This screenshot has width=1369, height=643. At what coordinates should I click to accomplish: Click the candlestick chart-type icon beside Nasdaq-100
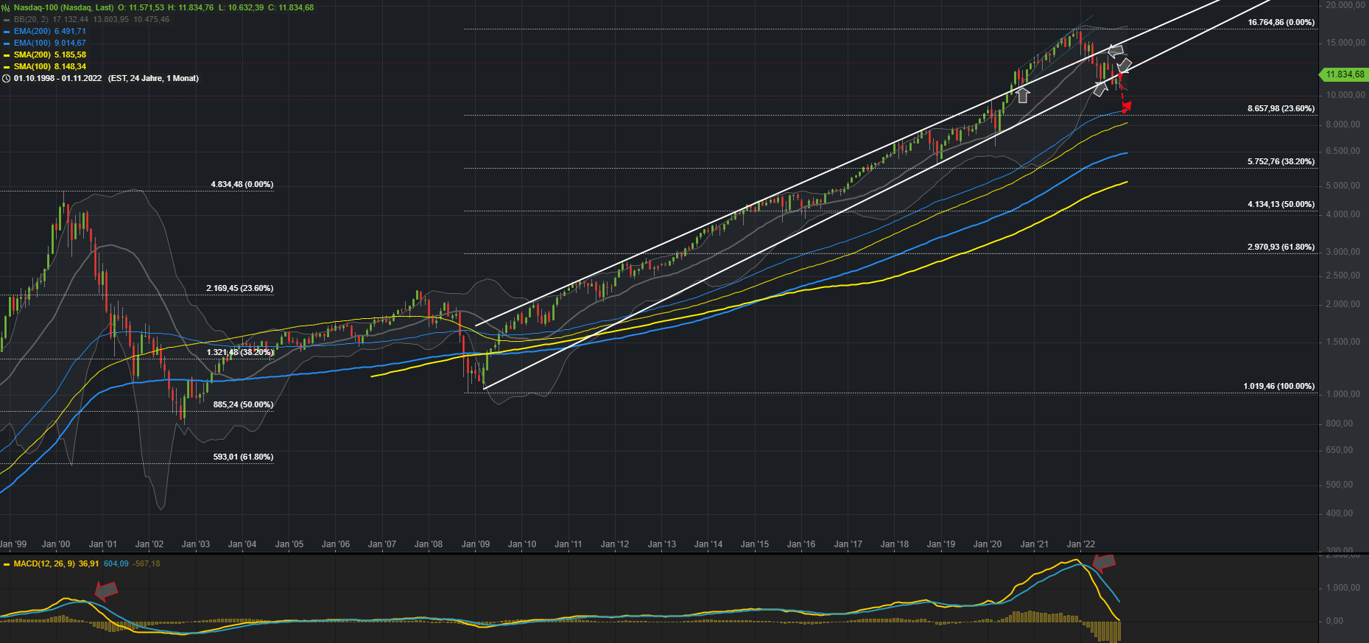click(6, 7)
